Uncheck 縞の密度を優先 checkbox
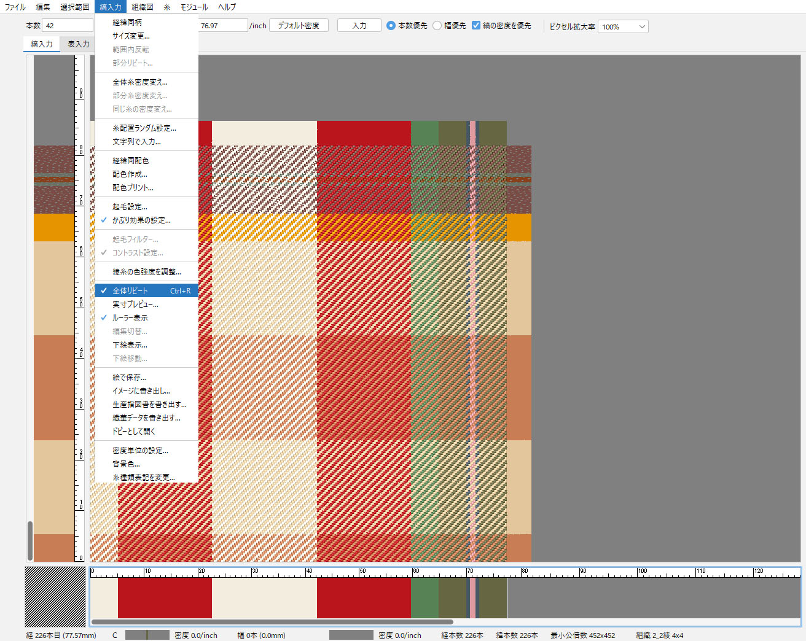The height and width of the screenshot is (641, 806). (476, 26)
